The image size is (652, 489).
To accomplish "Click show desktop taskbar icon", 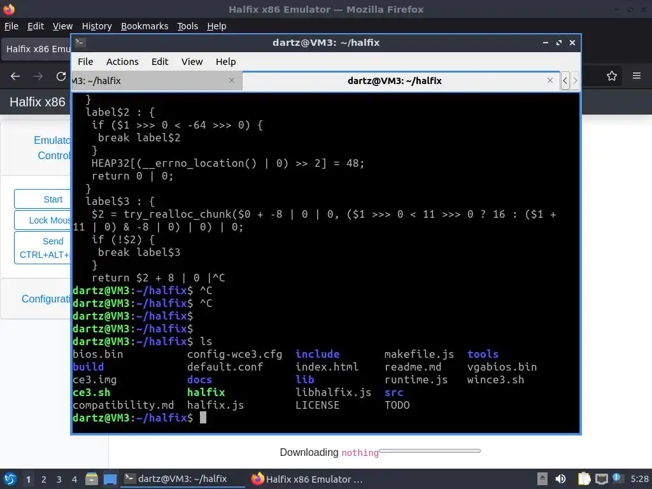I will 110,479.
